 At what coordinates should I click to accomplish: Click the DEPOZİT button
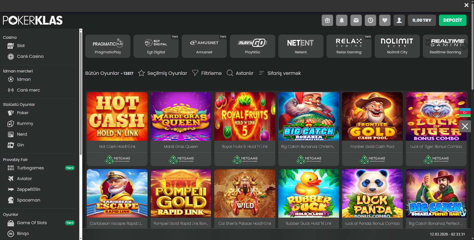(x=453, y=20)
